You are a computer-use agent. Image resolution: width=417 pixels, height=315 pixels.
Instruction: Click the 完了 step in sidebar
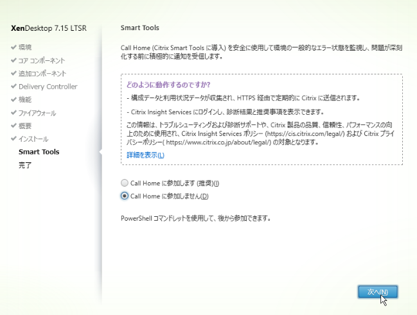pyautogui.click(x=25, y=166)
